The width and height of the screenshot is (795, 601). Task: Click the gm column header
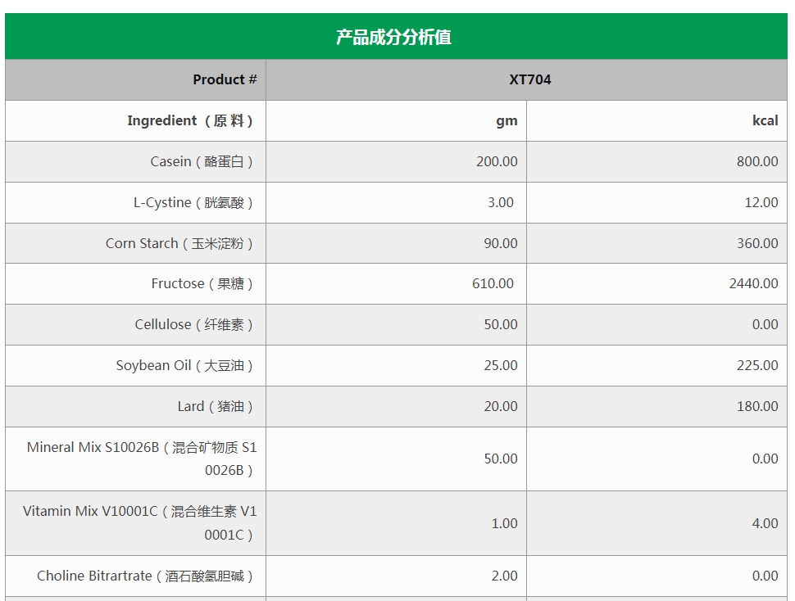click(x=396, y=120)
